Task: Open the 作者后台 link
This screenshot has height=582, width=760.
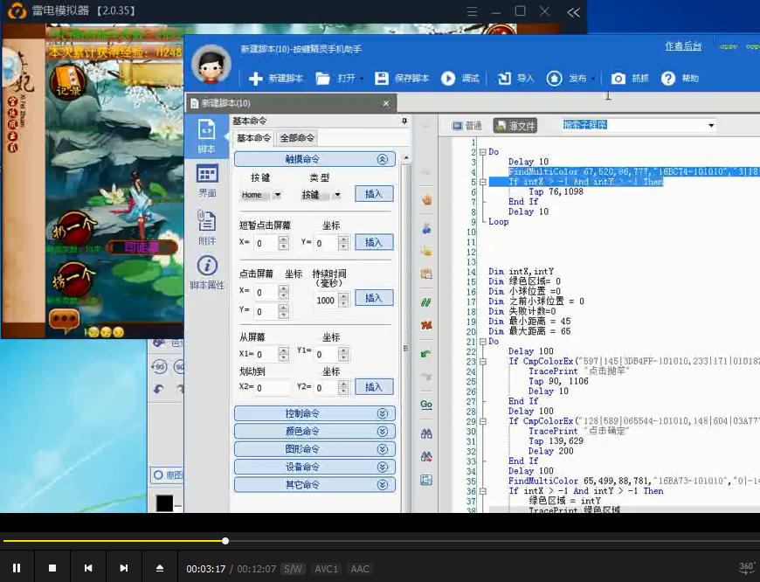Action: (683, 46)
